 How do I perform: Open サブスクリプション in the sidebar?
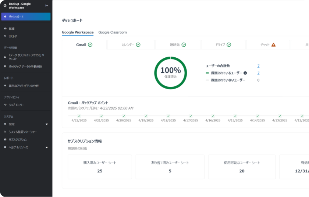(x=18, y=140)
